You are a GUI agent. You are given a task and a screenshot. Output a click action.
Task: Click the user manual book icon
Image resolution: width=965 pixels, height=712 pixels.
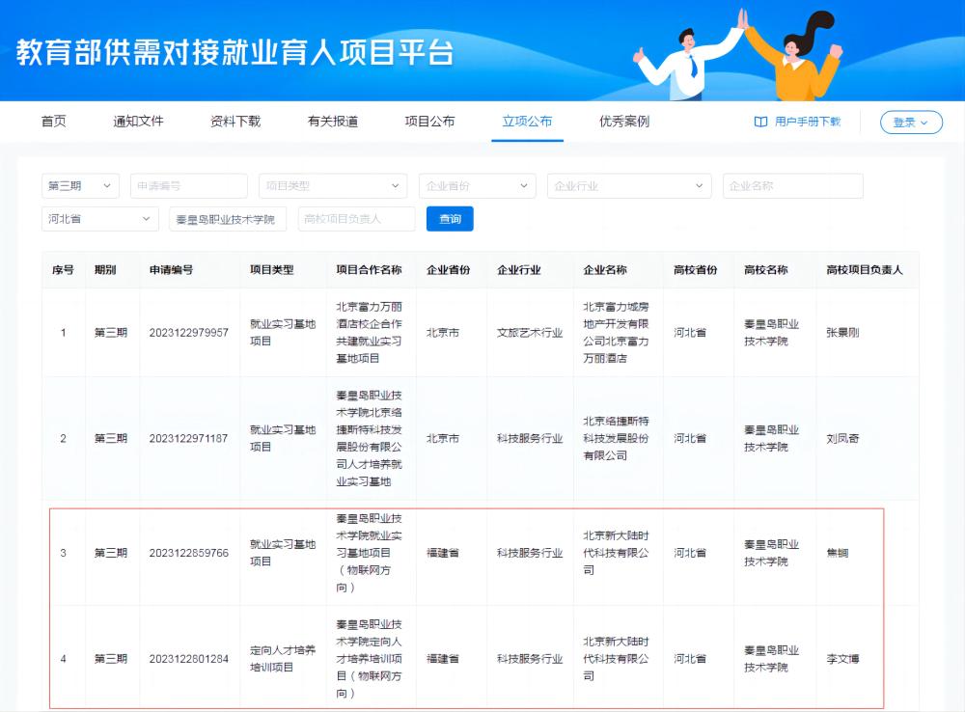click(760, 123)
